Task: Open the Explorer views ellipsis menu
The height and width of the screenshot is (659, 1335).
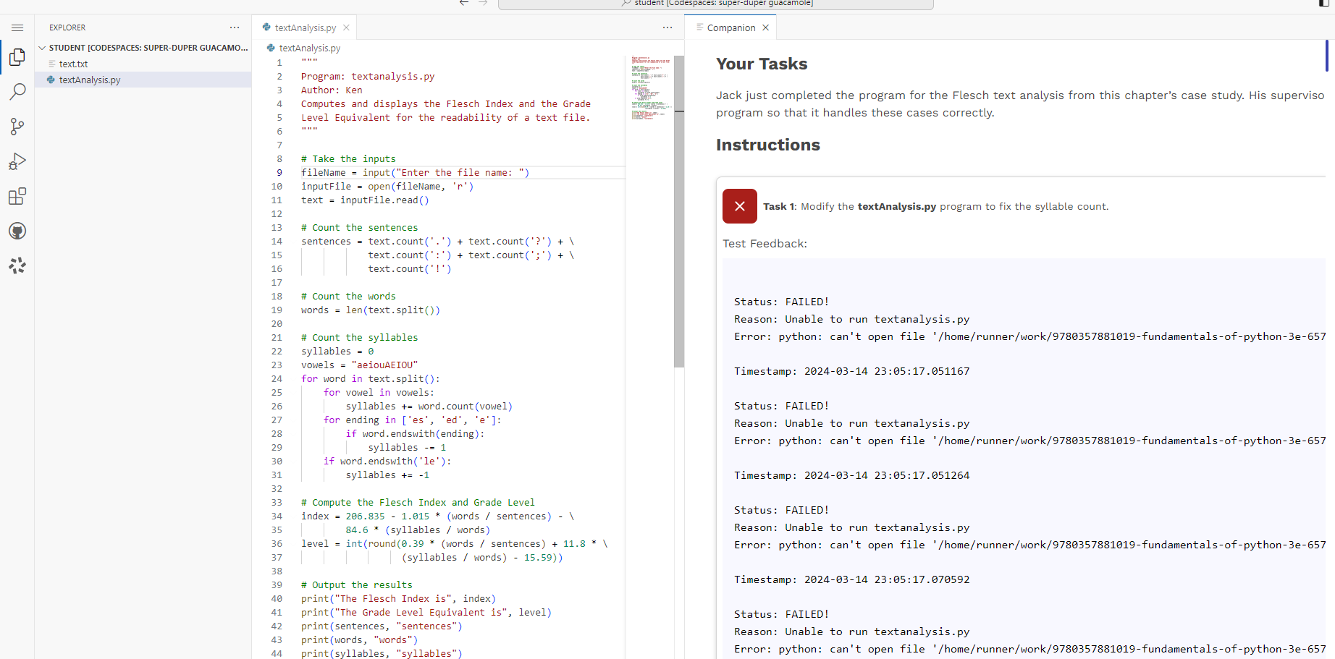Action: pyautogui.click(x=234, y=27)
